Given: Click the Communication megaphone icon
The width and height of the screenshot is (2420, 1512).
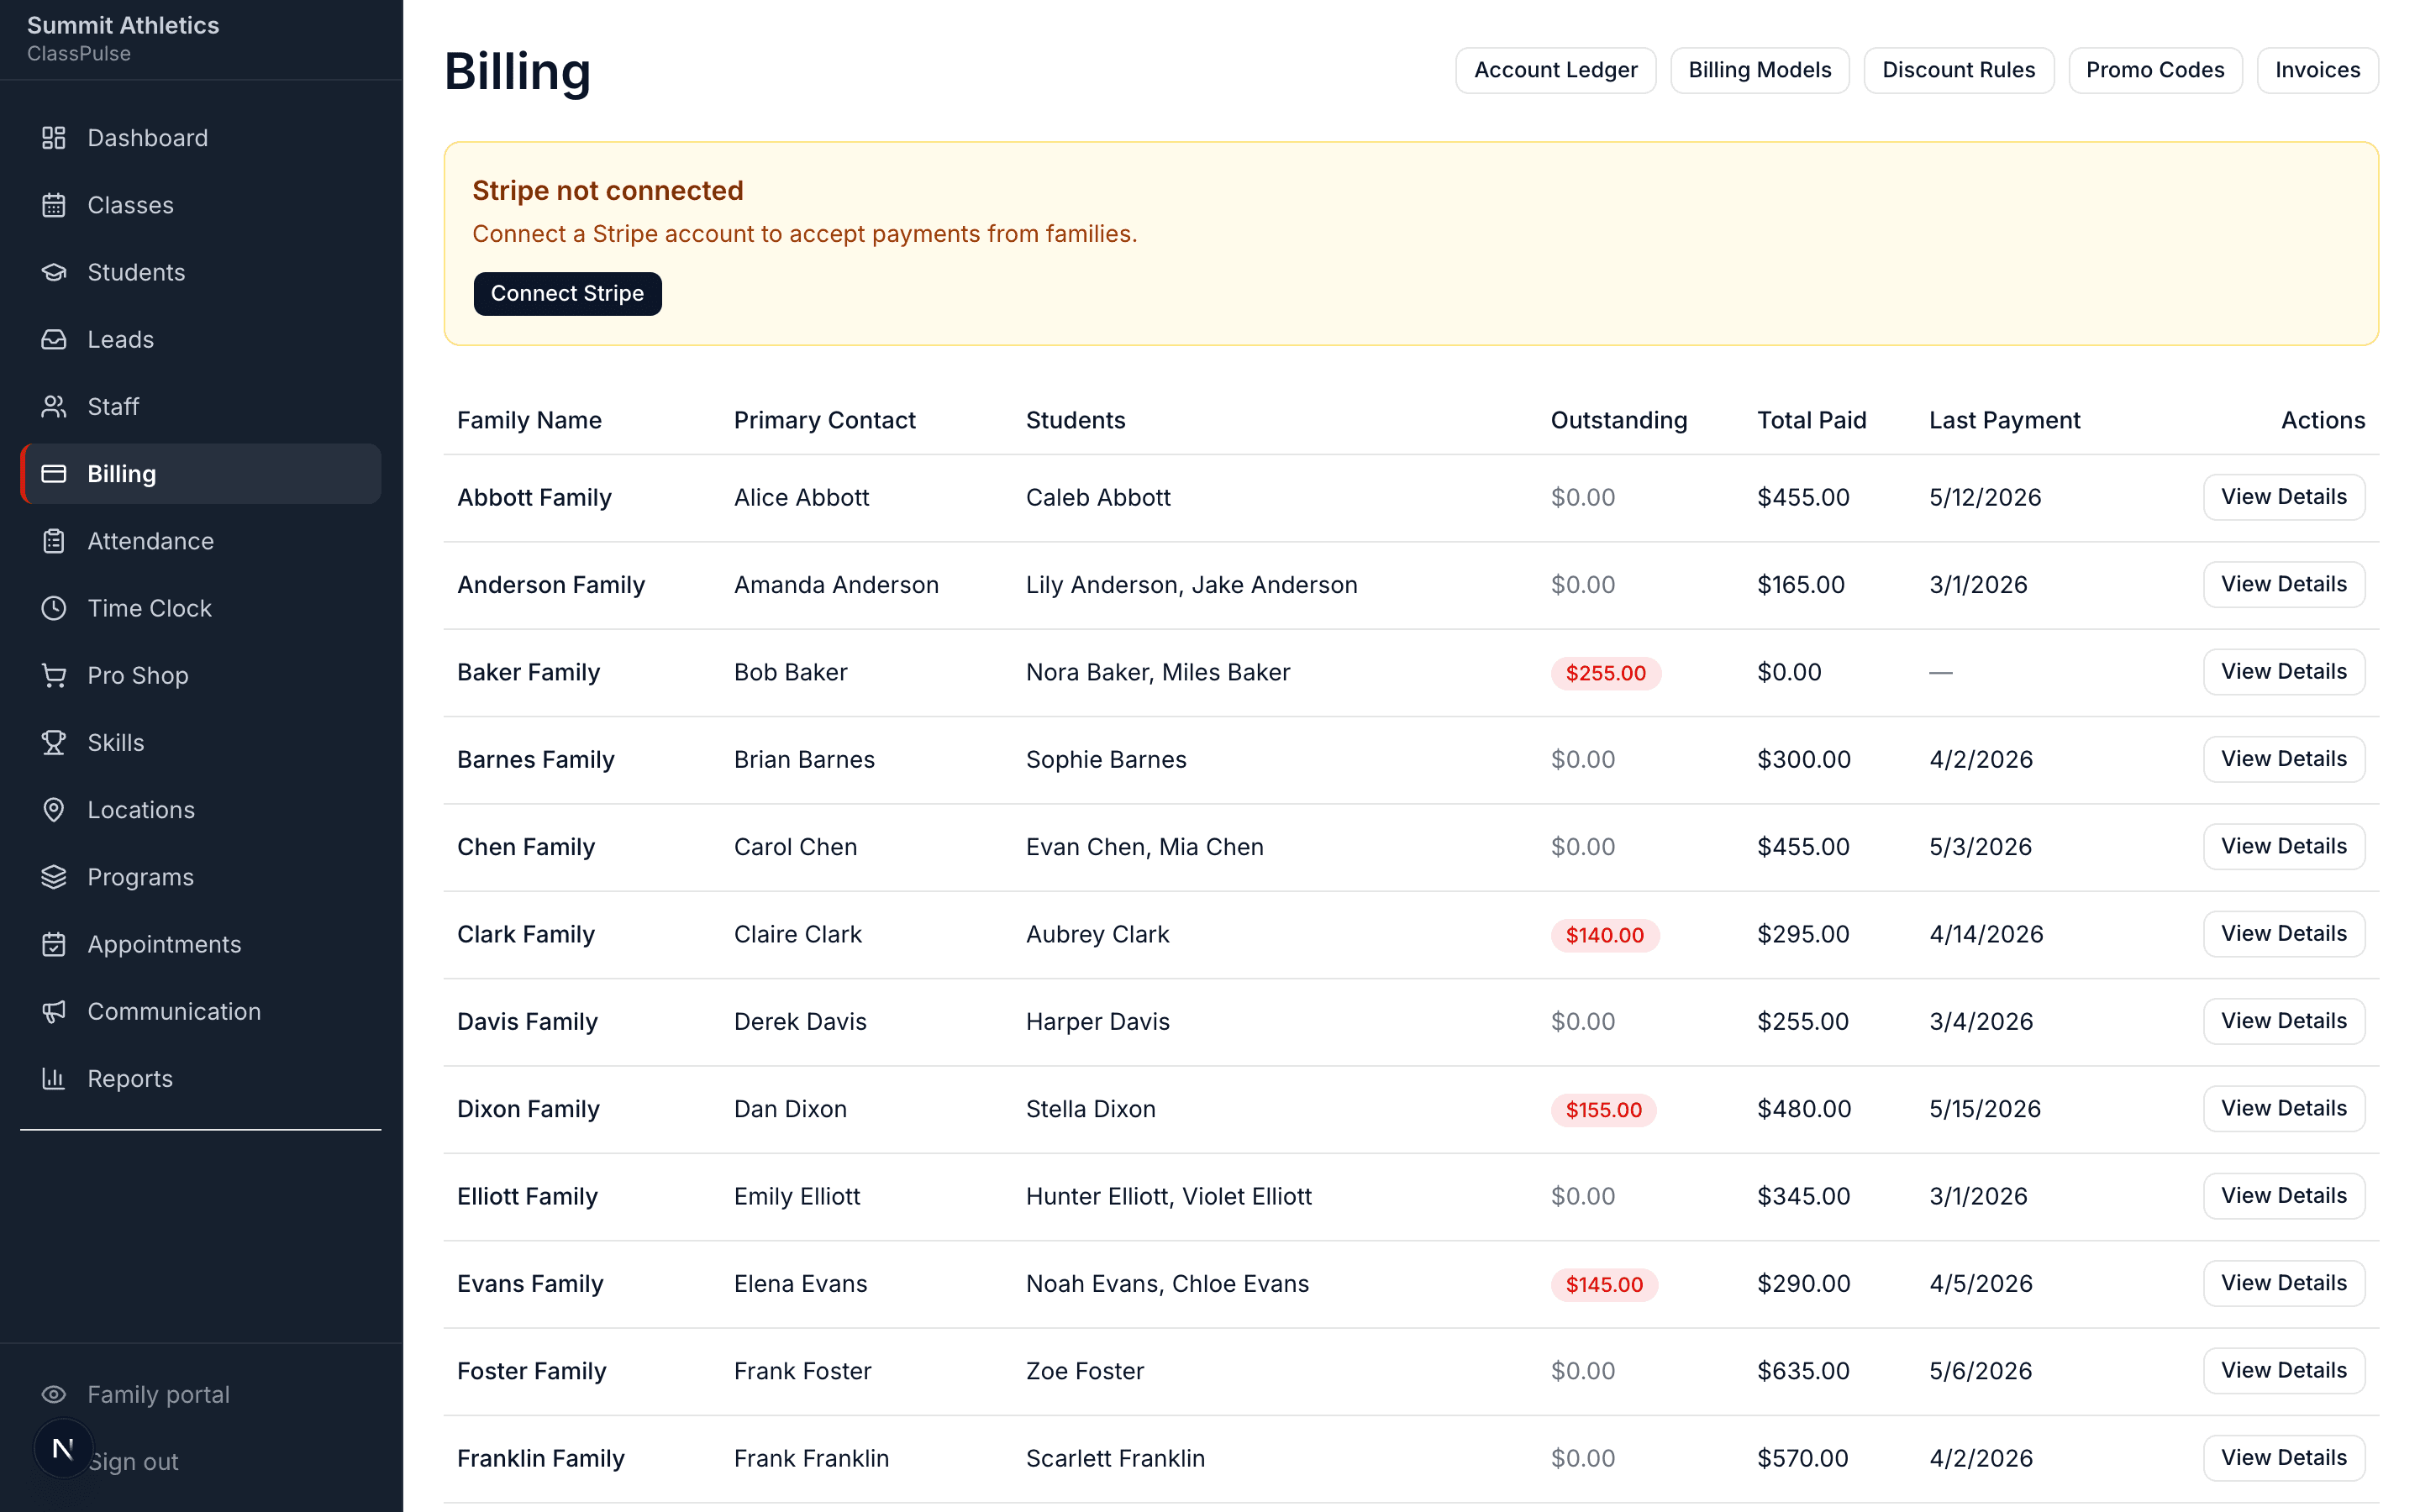Looking at the screenshot, I should point(54,1011).
